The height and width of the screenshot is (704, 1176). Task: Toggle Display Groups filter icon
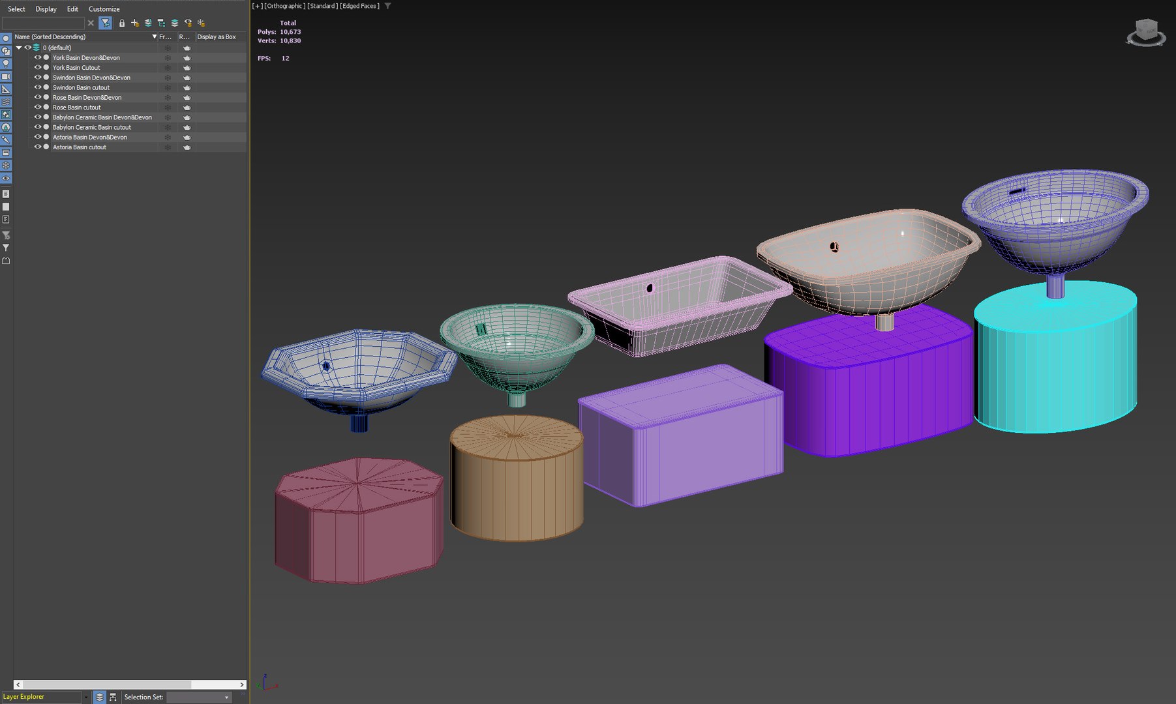(x=6, y=115)
